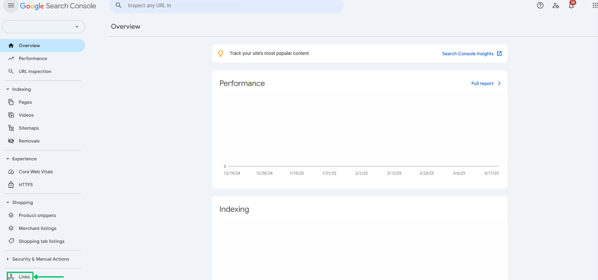Open Search Console Insights external link
598x280 pixels.
pos(472,54)
